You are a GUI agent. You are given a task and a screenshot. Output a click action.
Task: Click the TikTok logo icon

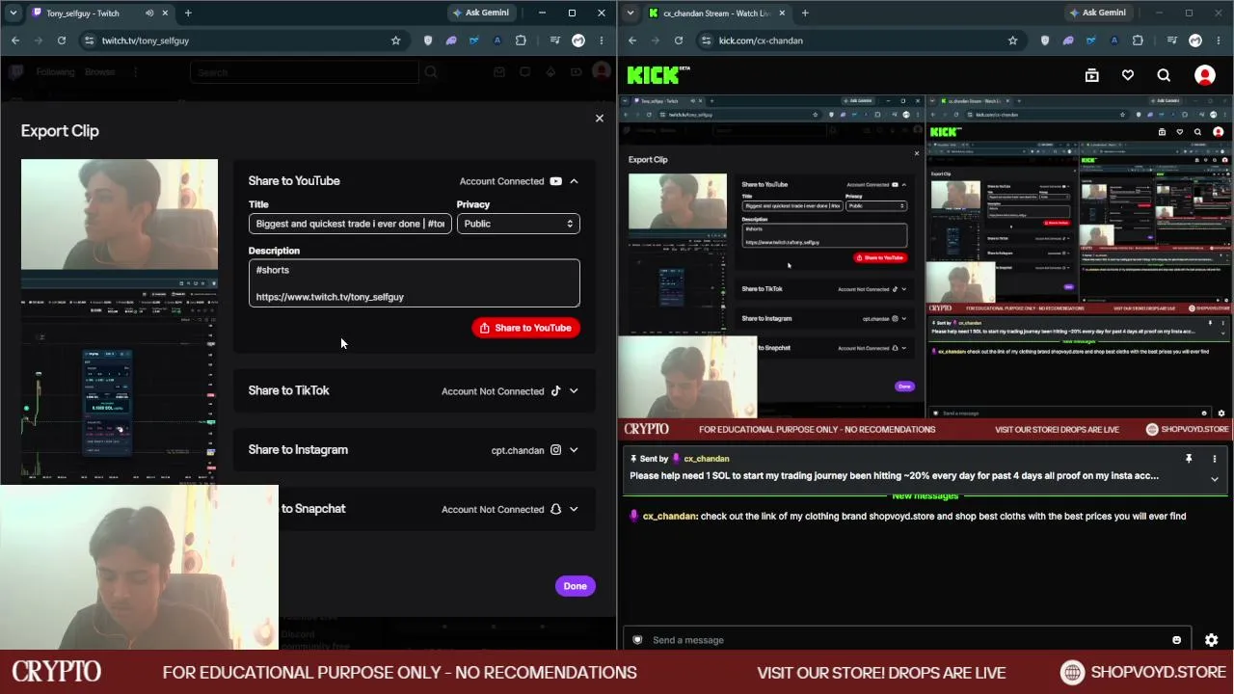(x=555, y=391)
